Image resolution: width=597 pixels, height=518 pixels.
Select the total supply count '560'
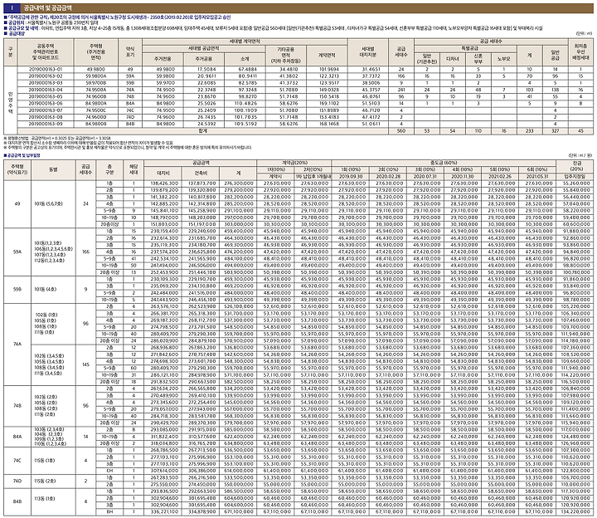[x=401, y=130]
